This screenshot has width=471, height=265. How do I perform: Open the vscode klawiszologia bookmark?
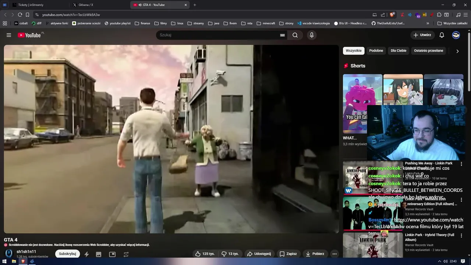point(314,23)
